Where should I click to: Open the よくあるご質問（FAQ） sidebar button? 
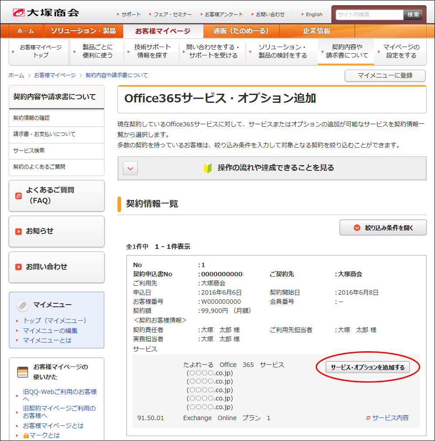(x=57, y=196)
